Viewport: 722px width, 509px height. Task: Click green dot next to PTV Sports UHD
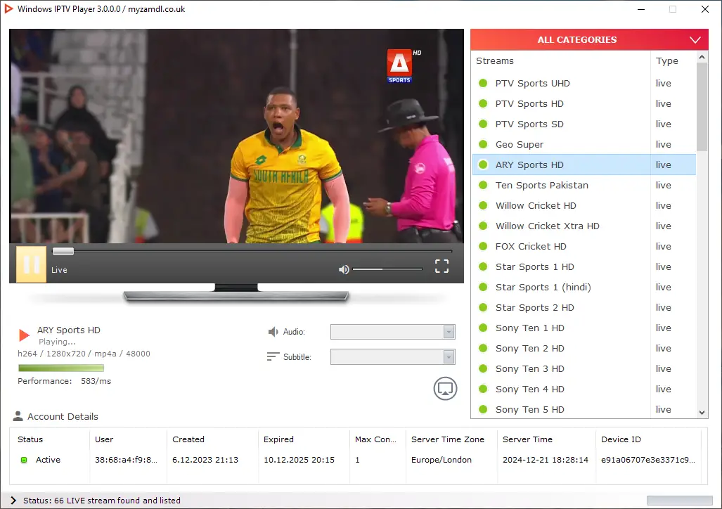[x=483, y=83]
